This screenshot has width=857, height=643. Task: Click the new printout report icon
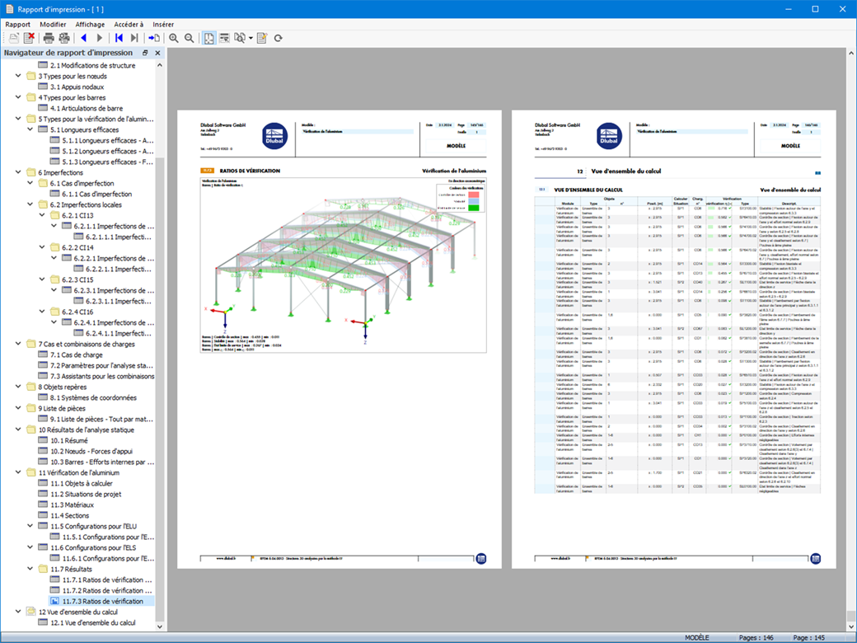pyautogui.click(x=14, y=38)
